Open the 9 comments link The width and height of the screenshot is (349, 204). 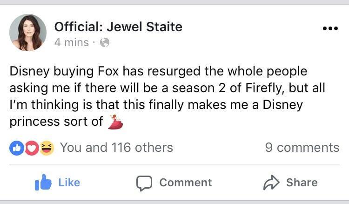(302, 148)
